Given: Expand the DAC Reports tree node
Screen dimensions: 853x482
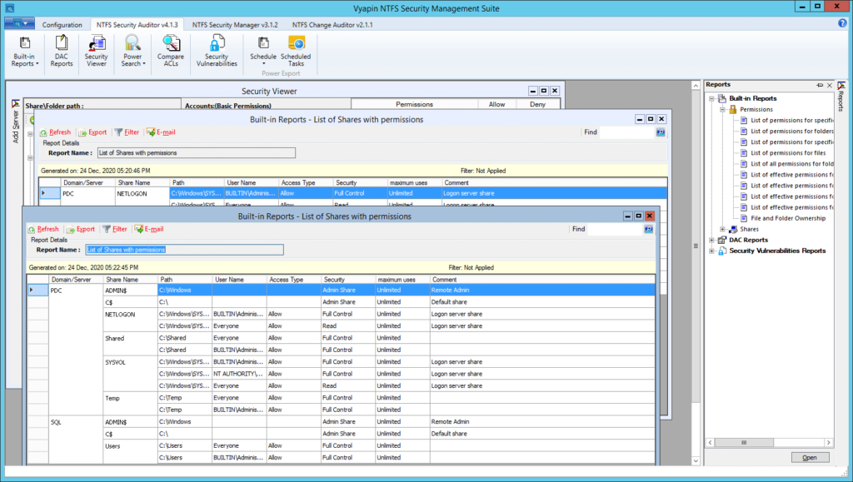Looking at the screenshot, I should point(712,240).
